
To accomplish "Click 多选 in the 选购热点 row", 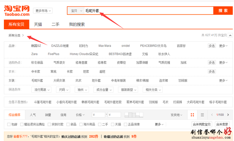I will 212,63.
